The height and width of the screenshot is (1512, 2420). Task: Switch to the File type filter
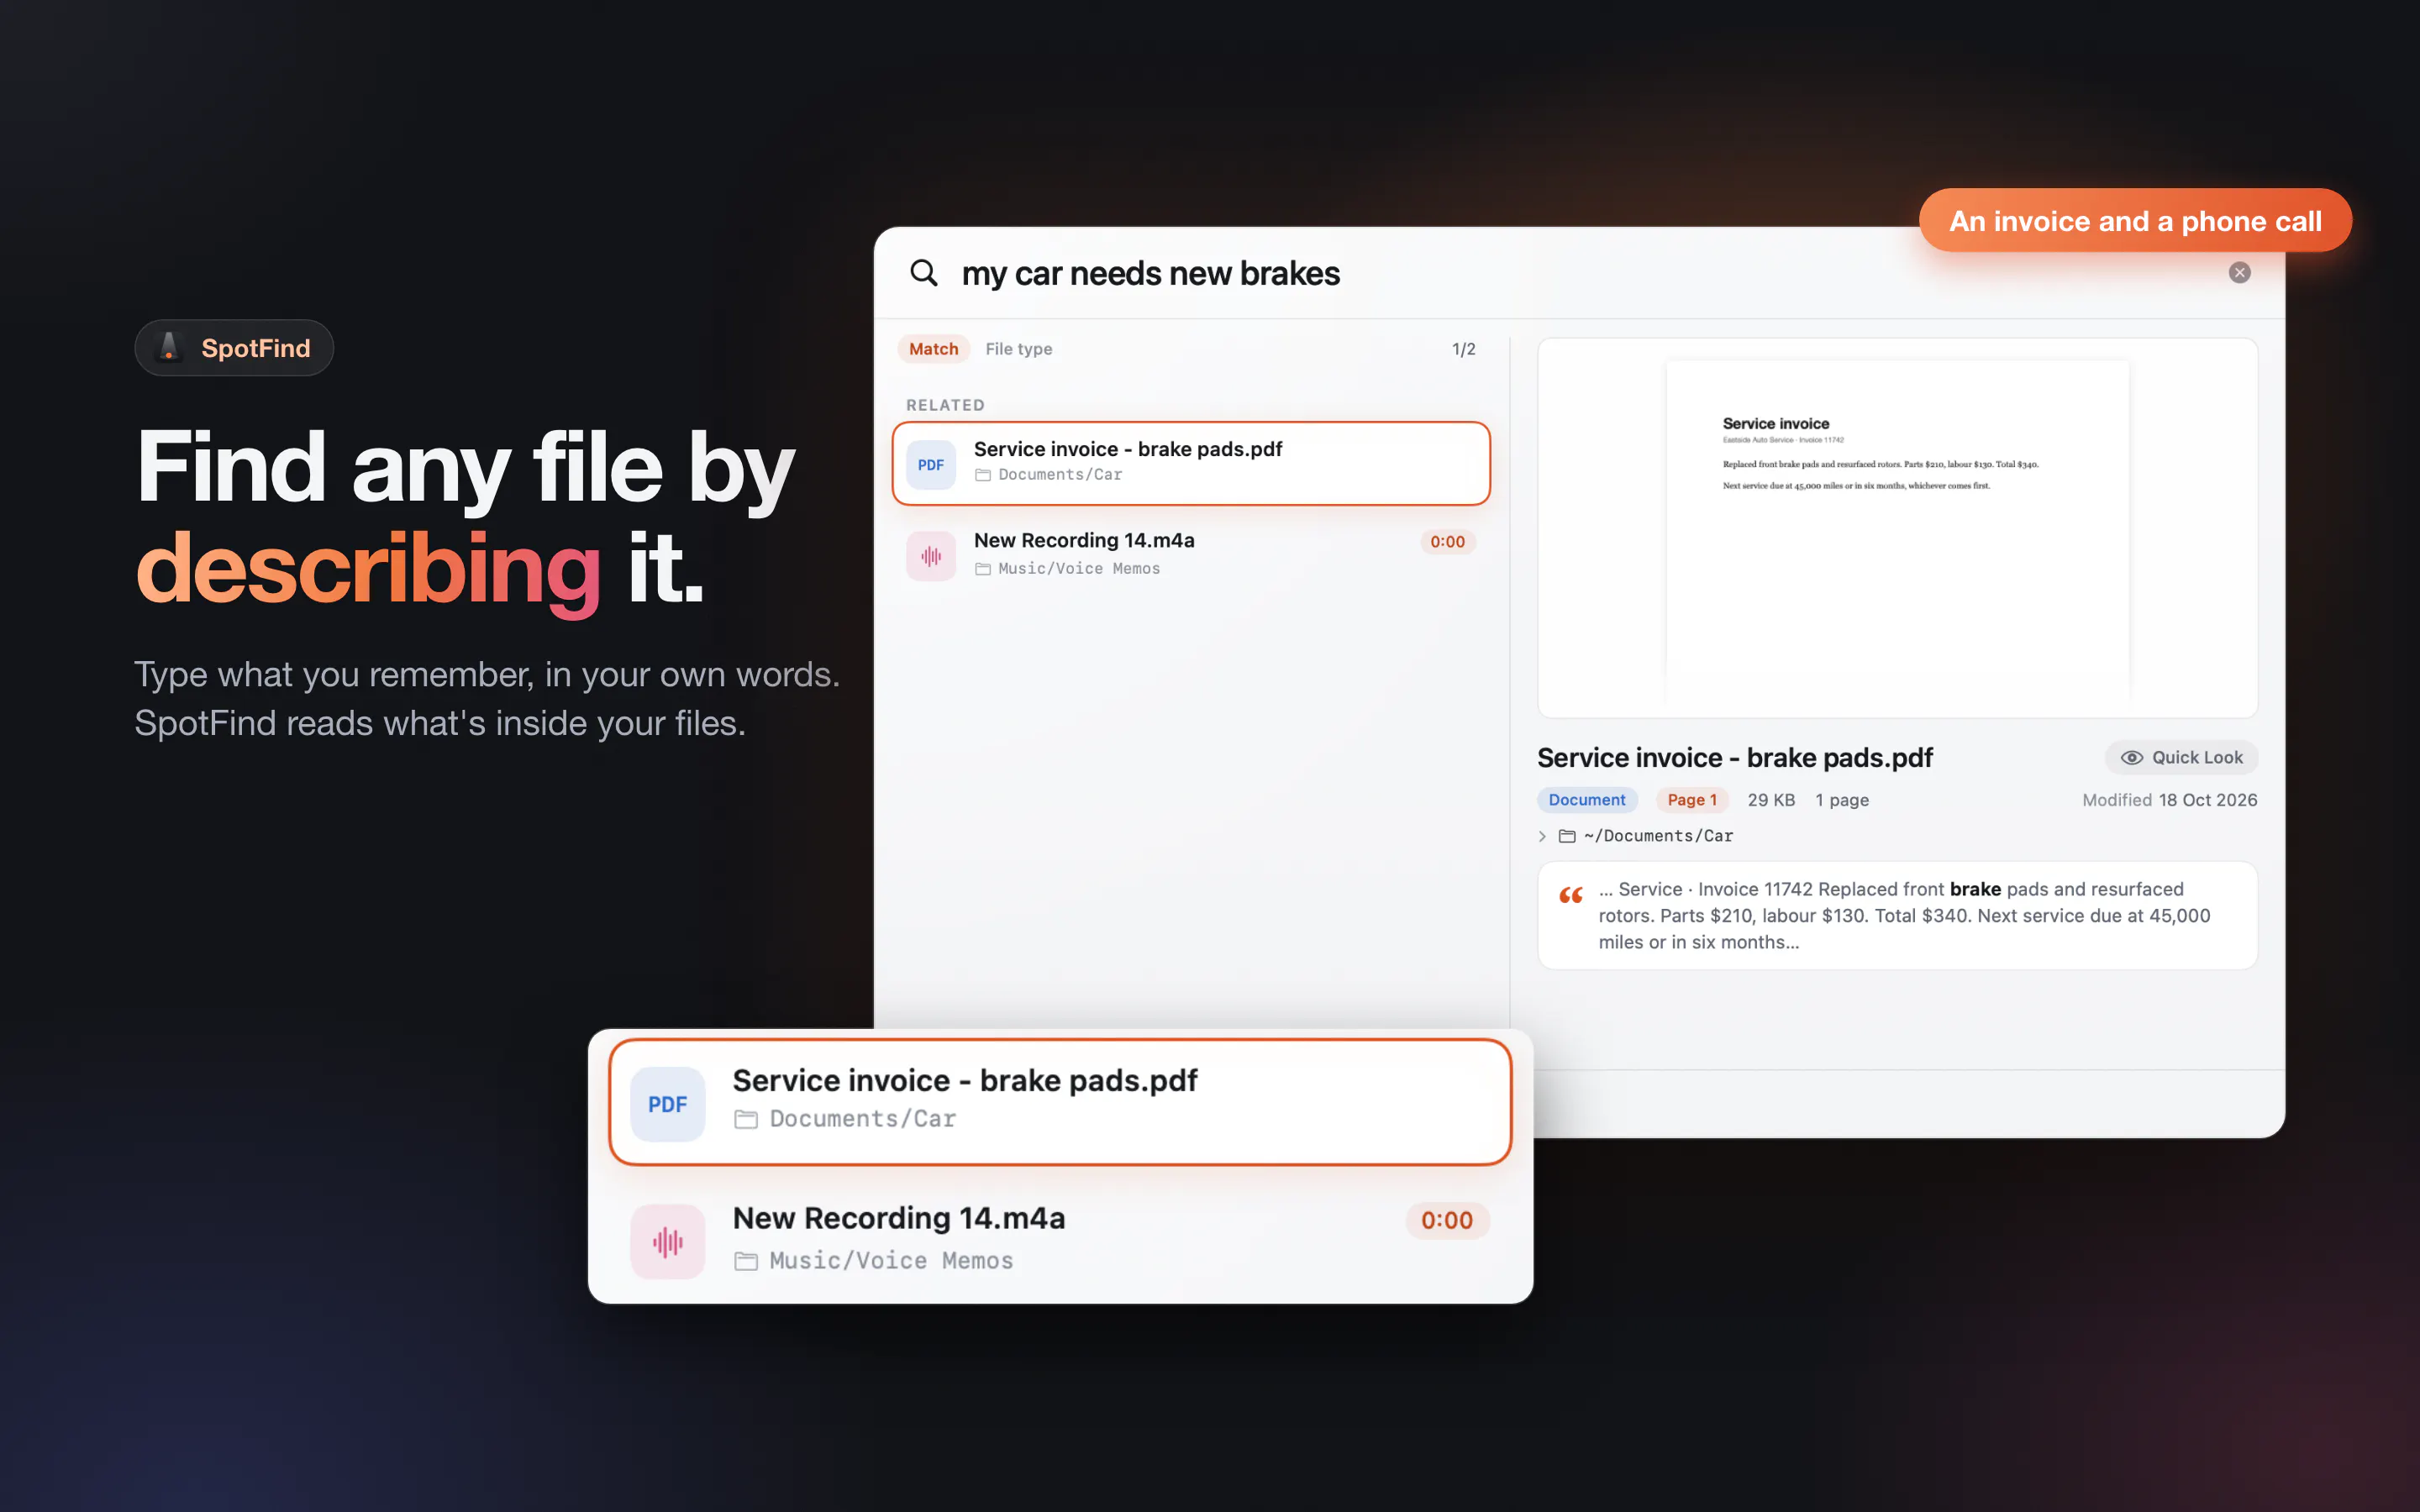[x=1018, y=349]
